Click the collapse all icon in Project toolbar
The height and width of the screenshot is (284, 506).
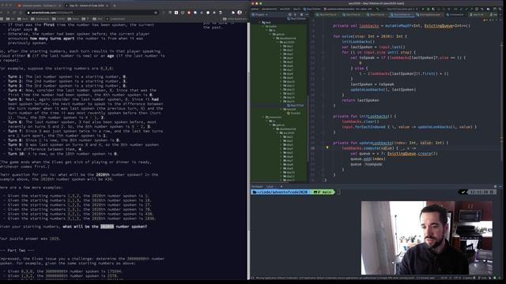click(295, 14)
